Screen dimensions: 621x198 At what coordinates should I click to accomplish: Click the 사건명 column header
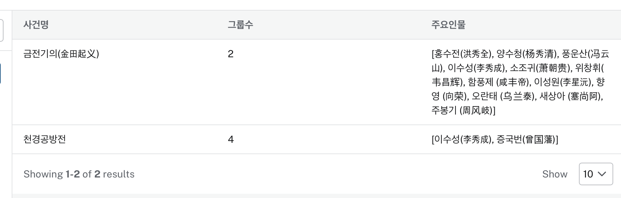coord(36,25)
